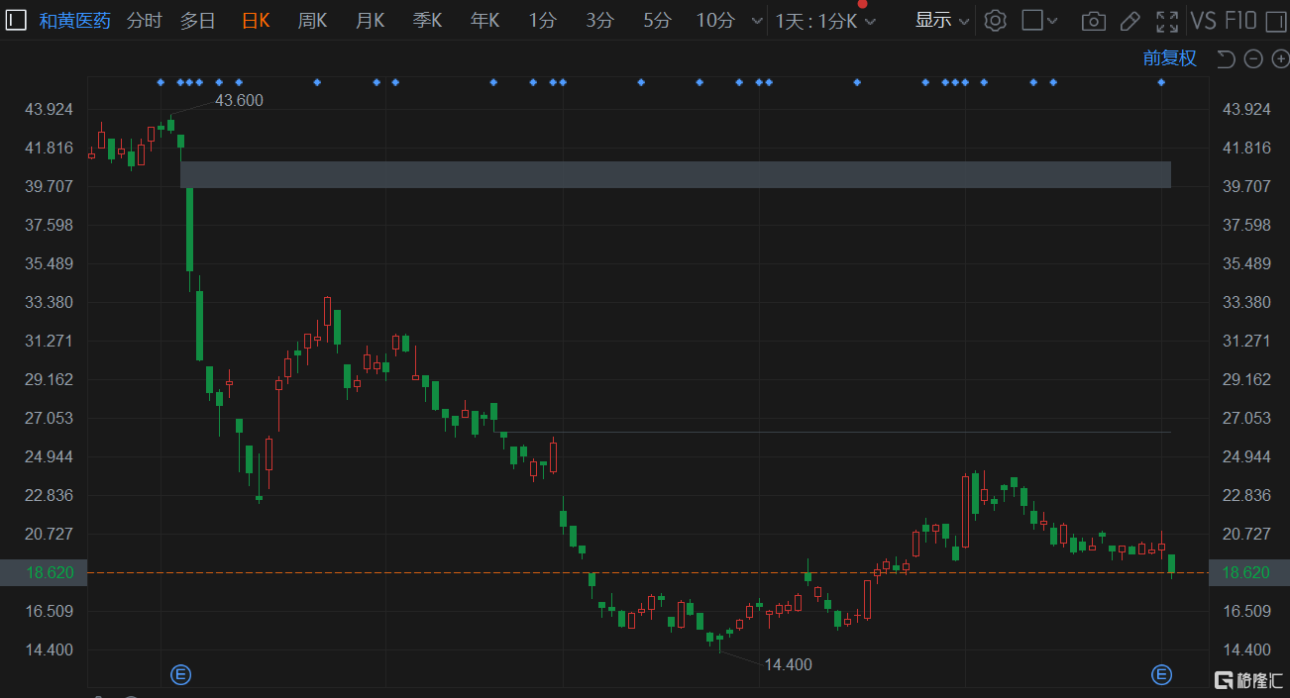The width and height of the screenshot is (1290, 698).
Task: Expand more intervals arrow after 10分
Action: [x=758, y=21]
